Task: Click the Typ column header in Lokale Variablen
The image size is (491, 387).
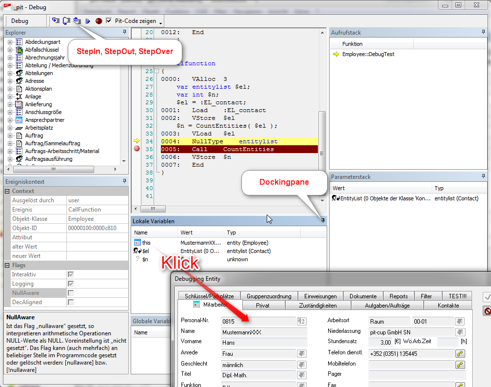Action: click(262, 232)
